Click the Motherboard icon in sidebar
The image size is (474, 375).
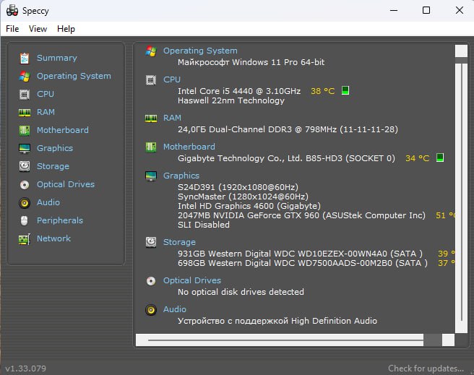[25, 131]
